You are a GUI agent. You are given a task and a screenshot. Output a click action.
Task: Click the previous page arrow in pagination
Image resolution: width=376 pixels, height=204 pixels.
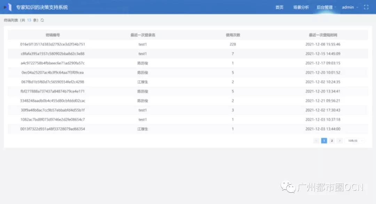coord(316,141)
